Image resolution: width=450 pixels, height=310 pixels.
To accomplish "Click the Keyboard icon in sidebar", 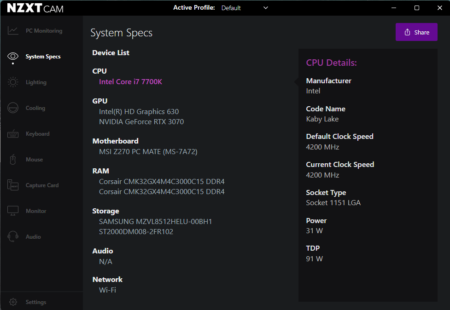I will click(x=13, y=134).
